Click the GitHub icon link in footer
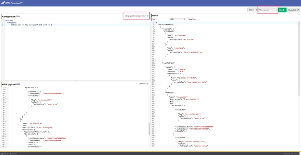 [x=5, y=154]
